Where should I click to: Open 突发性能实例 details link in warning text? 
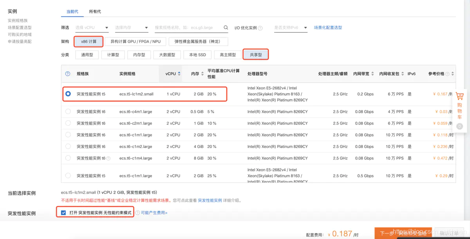(210, 200)
